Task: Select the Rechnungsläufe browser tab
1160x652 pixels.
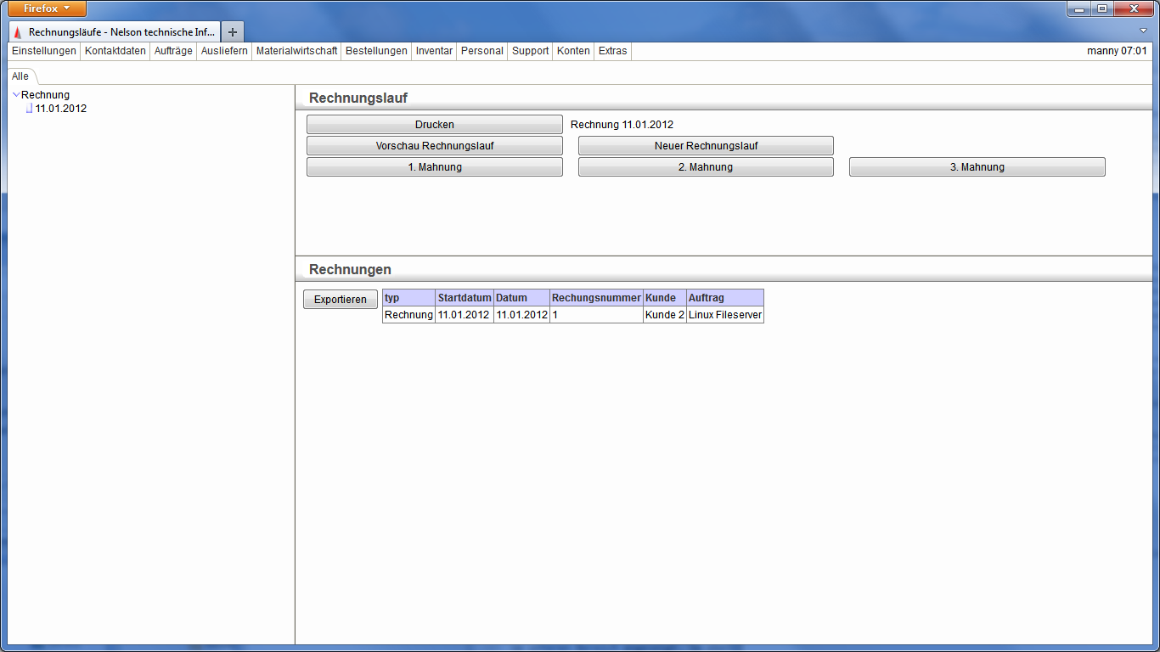Action: click(x=115, y=31)
